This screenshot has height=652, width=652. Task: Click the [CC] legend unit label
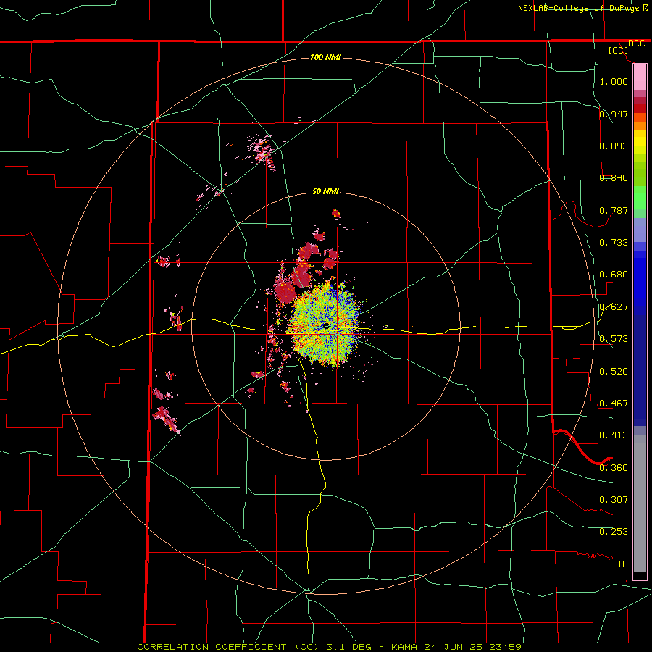(x=618, y=50)
